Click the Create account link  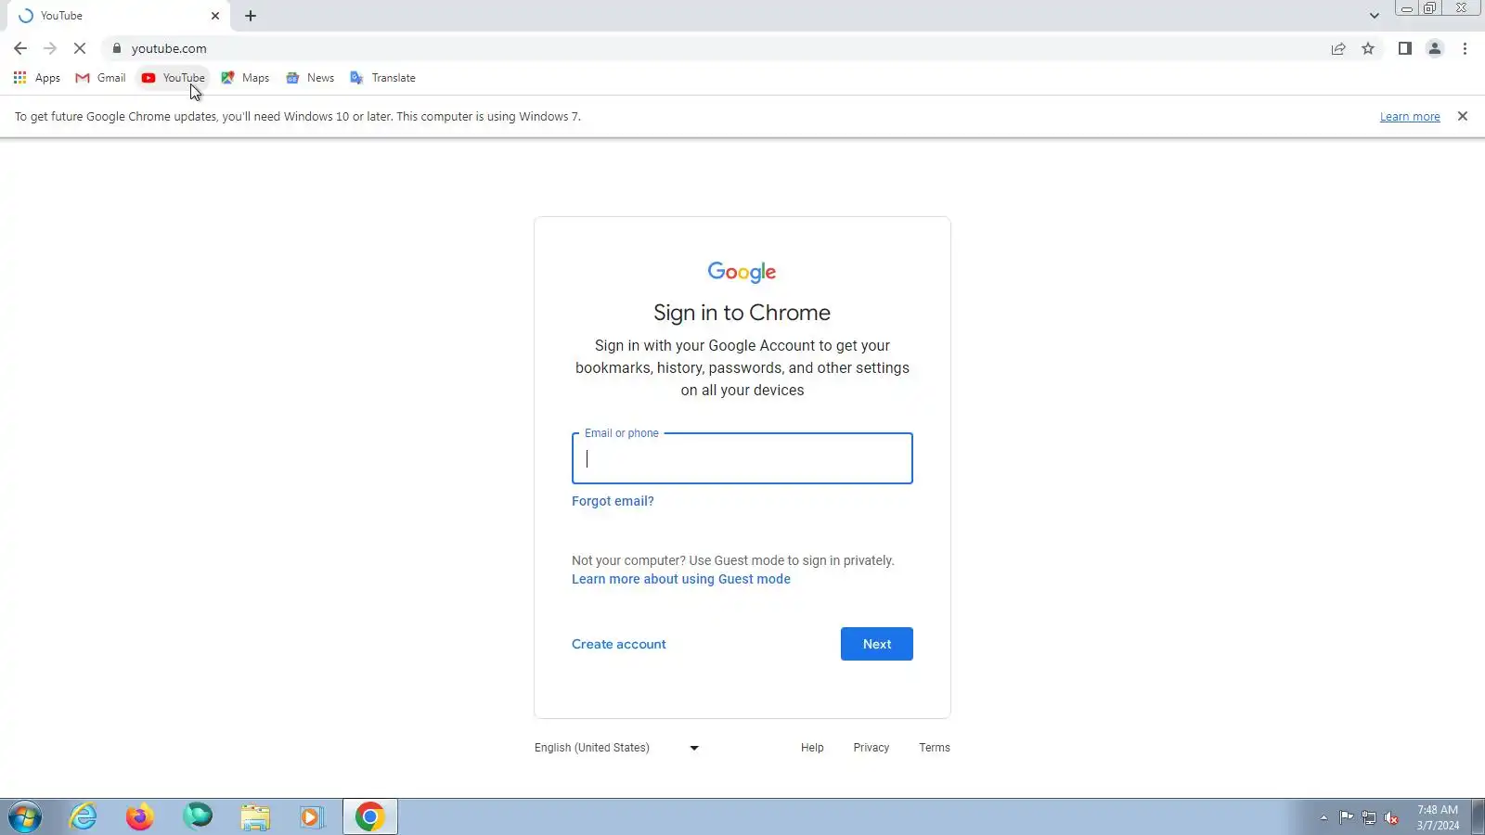pyautogui.click(x=619, y=644)
